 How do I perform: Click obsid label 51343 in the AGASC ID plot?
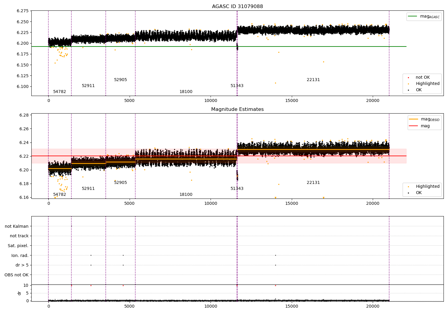[x=237, y=86]
